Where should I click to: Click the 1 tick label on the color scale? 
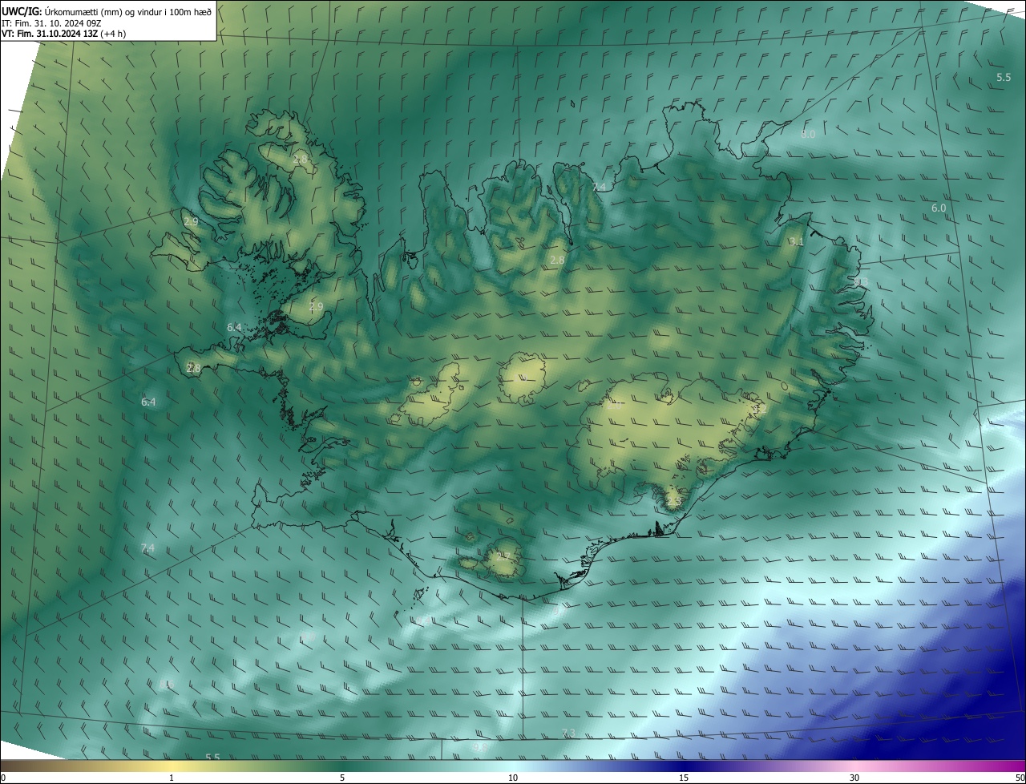pyautogui.click(x=172, y=778)
